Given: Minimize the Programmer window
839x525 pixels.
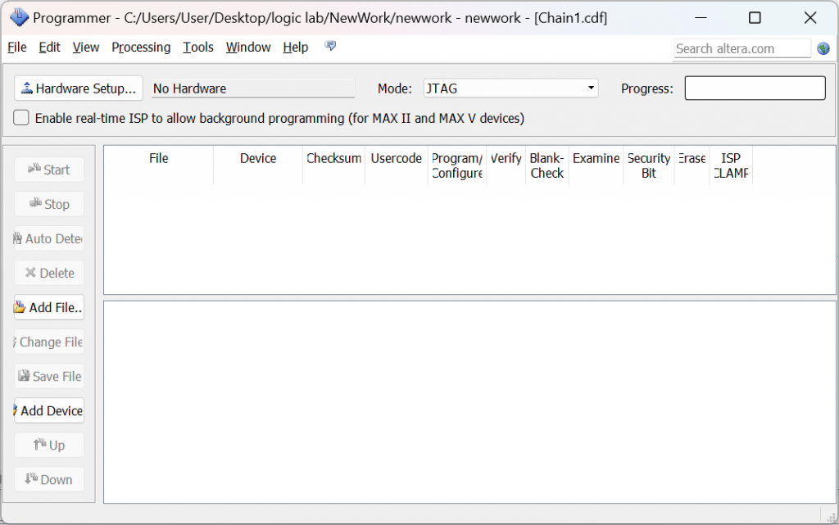Looking at the screenshot, I should point(701,18).
